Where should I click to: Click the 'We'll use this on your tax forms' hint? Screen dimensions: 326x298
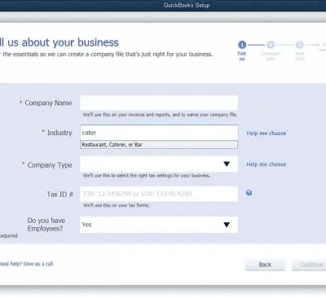coord(117,205)
